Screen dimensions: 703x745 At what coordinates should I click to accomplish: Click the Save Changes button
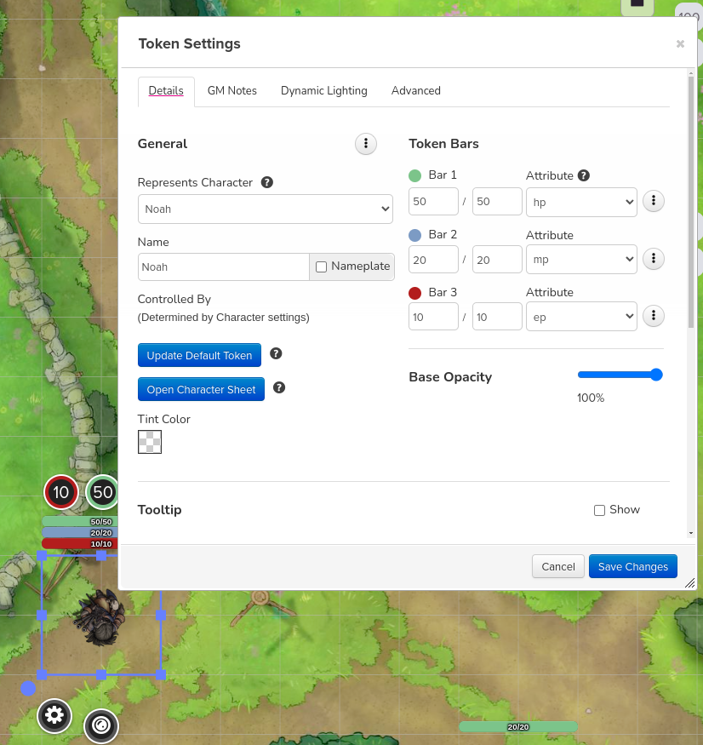(x=633, y=567)
